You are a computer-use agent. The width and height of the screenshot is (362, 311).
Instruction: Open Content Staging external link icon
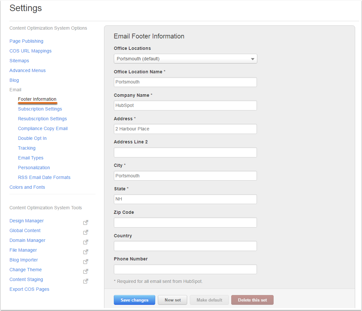(x=85, y=281)
